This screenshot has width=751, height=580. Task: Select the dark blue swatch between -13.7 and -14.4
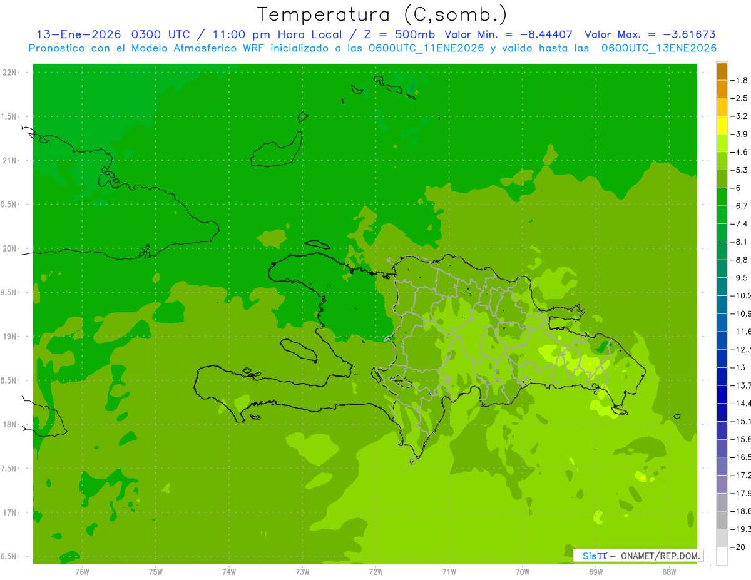[x=722, y=394]
